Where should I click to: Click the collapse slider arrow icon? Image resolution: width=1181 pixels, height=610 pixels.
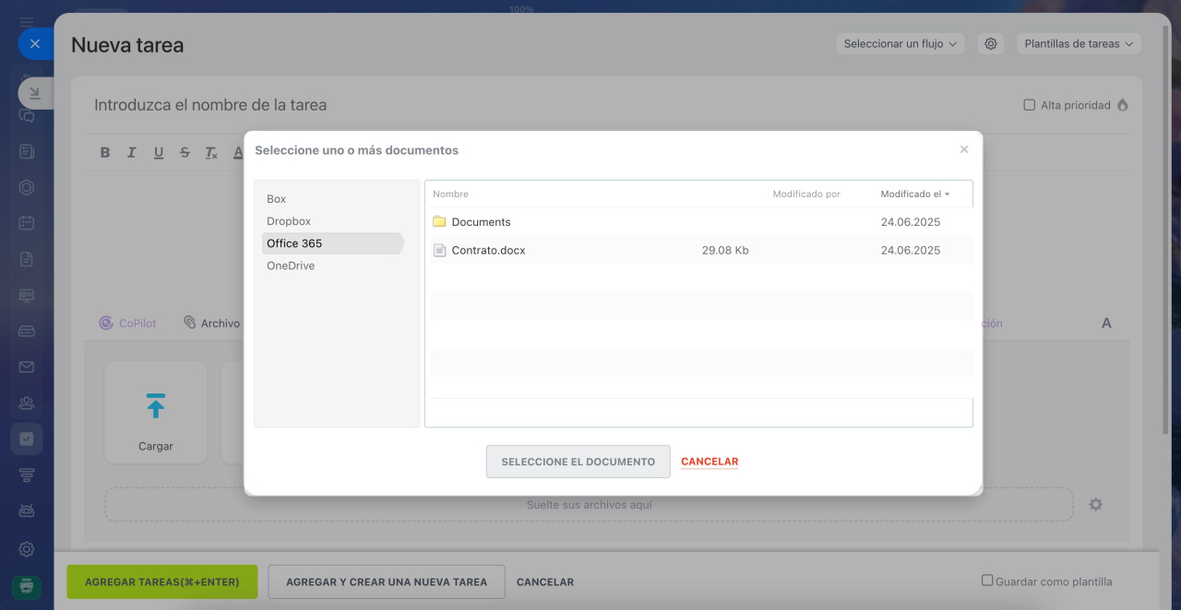click(35, 92)
